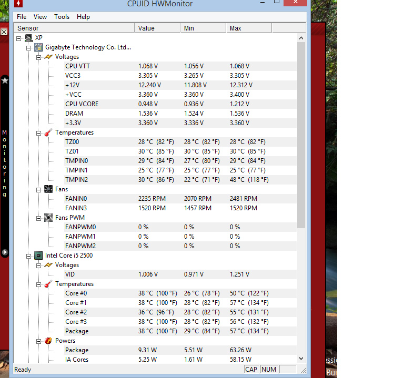Image resolution: width=404 pixels, height=378 pixels.
Task: Select the IA Cores power row
Action: [x=180, y=360]
